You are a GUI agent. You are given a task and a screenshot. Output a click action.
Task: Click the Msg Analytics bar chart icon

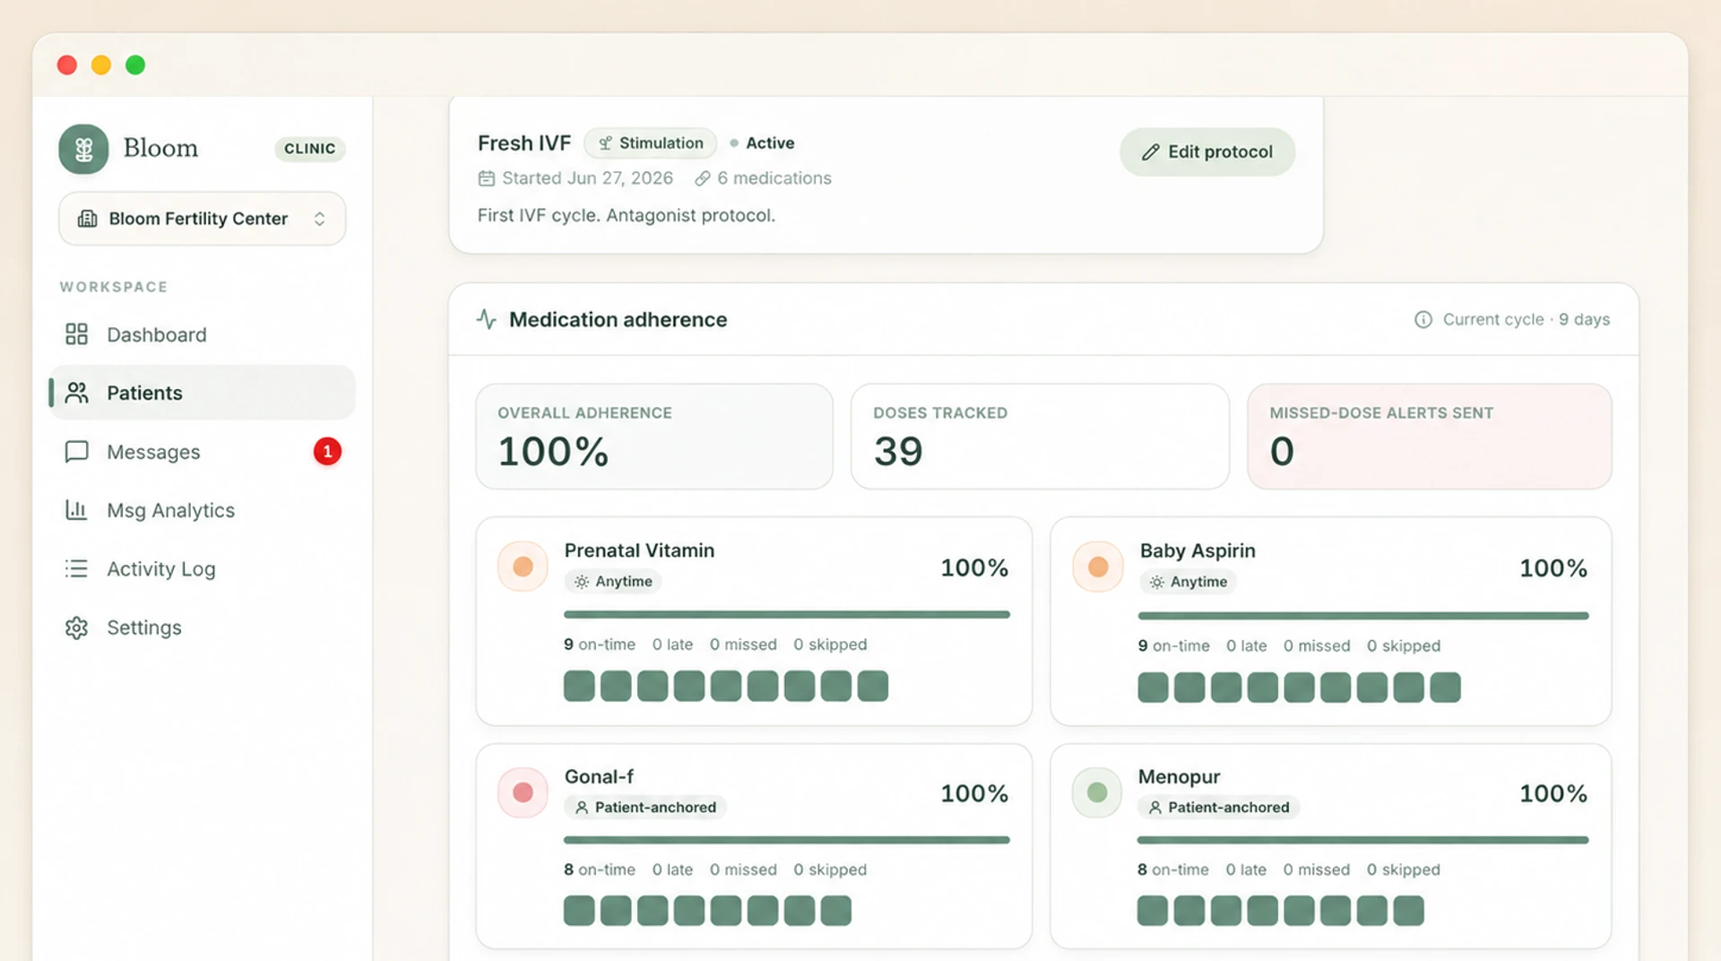(77, 510)
